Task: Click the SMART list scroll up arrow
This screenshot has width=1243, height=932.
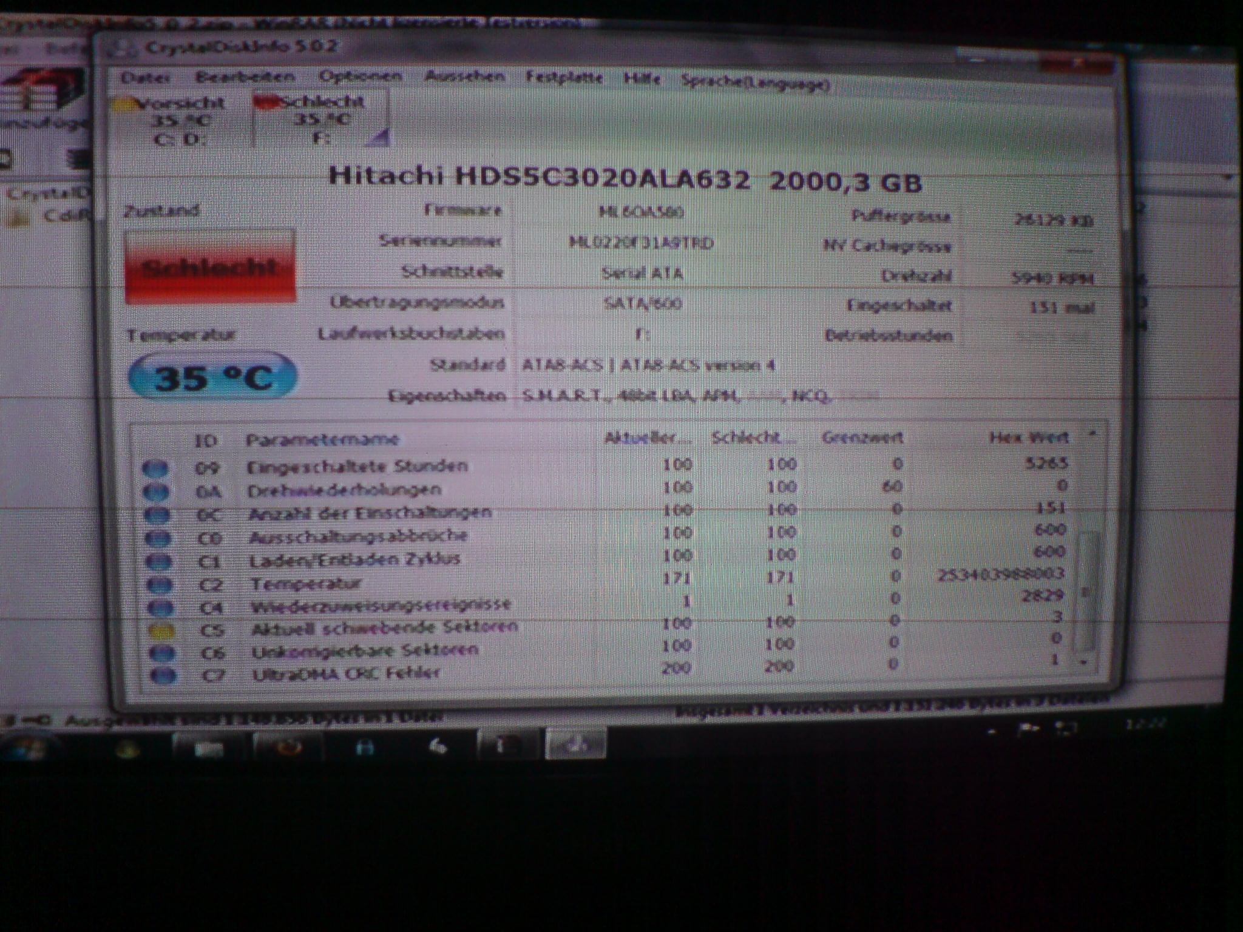Action: click(1092, 434)
